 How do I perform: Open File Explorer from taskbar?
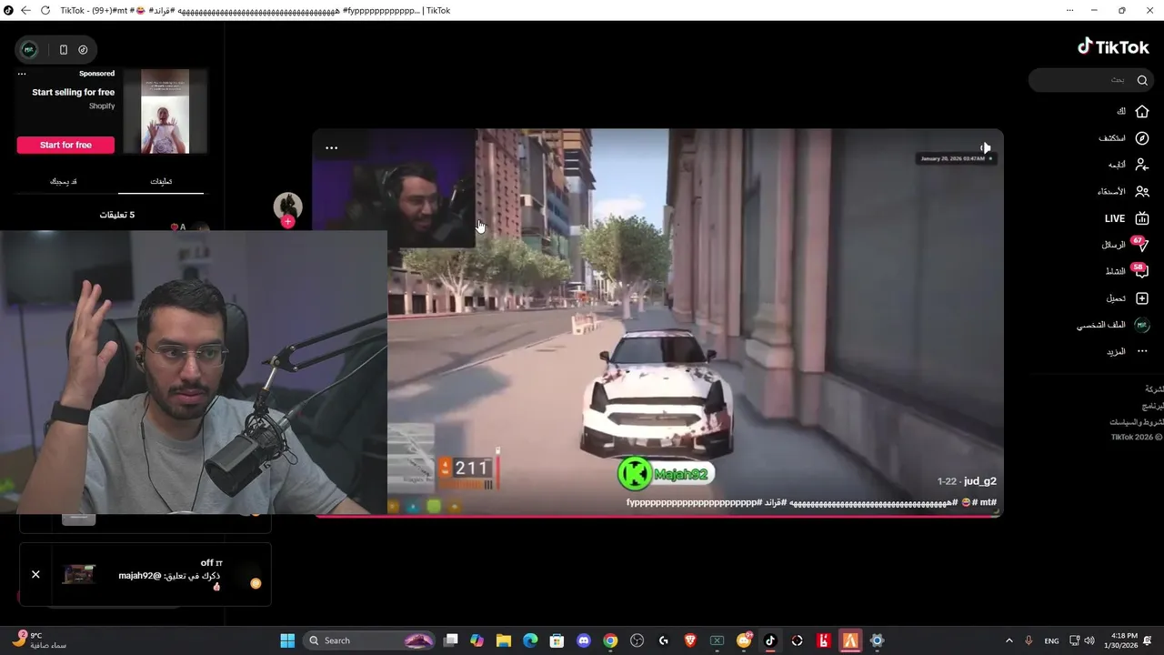(x=504, y=640)
